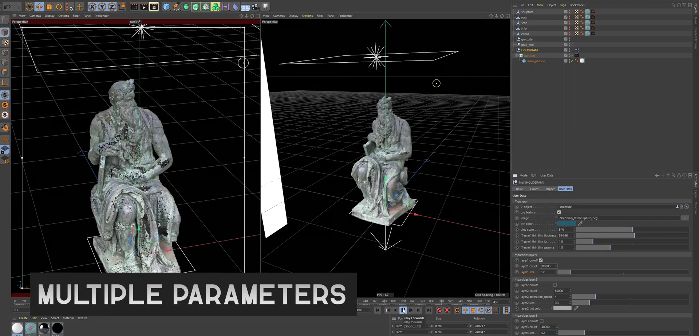Select main_particle in object tree
This screenshot has width=699, height=336.
(536, 61)
